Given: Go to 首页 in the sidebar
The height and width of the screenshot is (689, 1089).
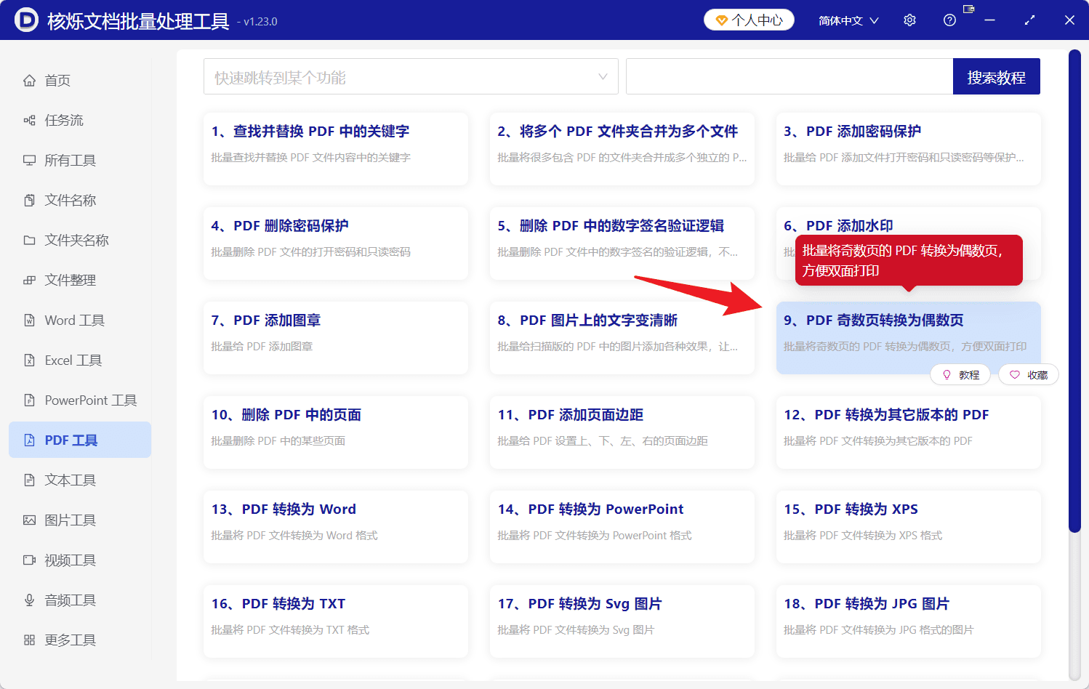Looking at the screenshot, I should [x=80, y=81].
